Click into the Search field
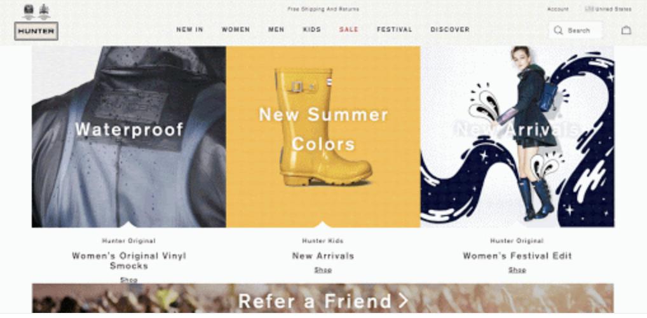Image resolution: width=647 pixels, height=318 pixels. tap(575, 30)
